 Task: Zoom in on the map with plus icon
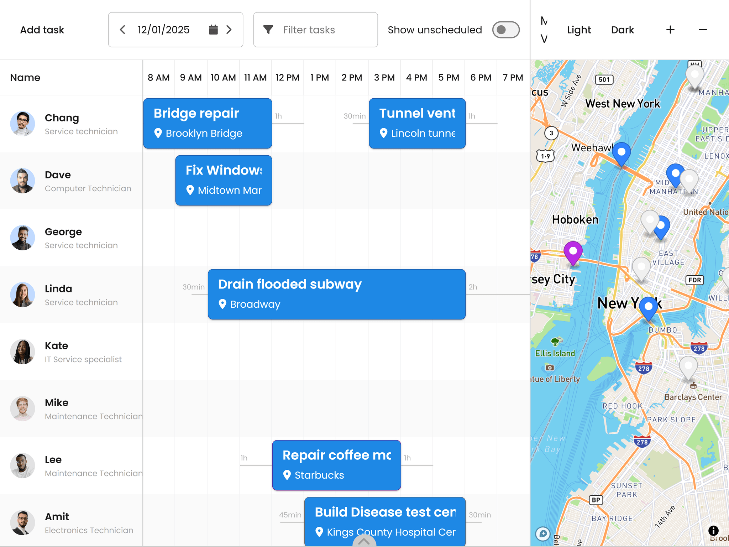point(670,30)
